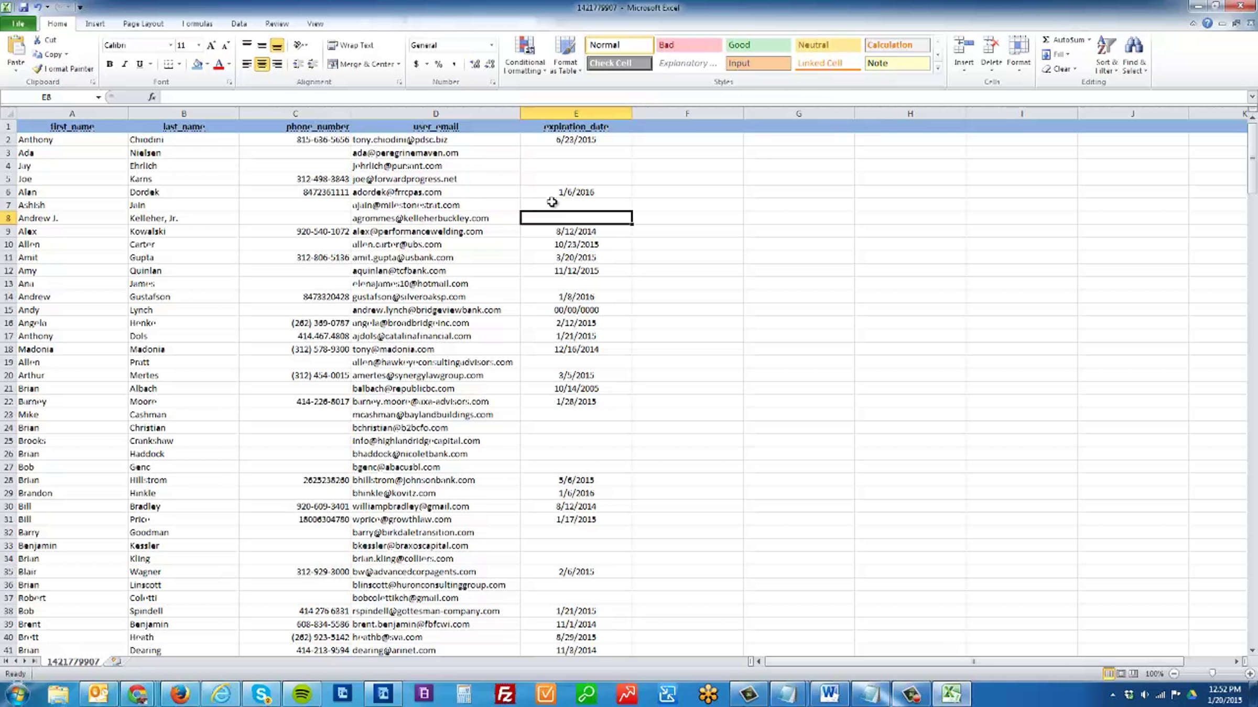Expand the font name Calibri dropdown
This screenshot has width=1258, height=707.
click(170, 46)
